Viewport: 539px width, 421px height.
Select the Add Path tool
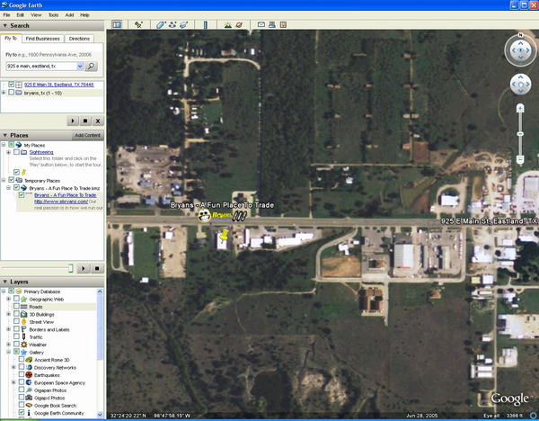[172, 25]
